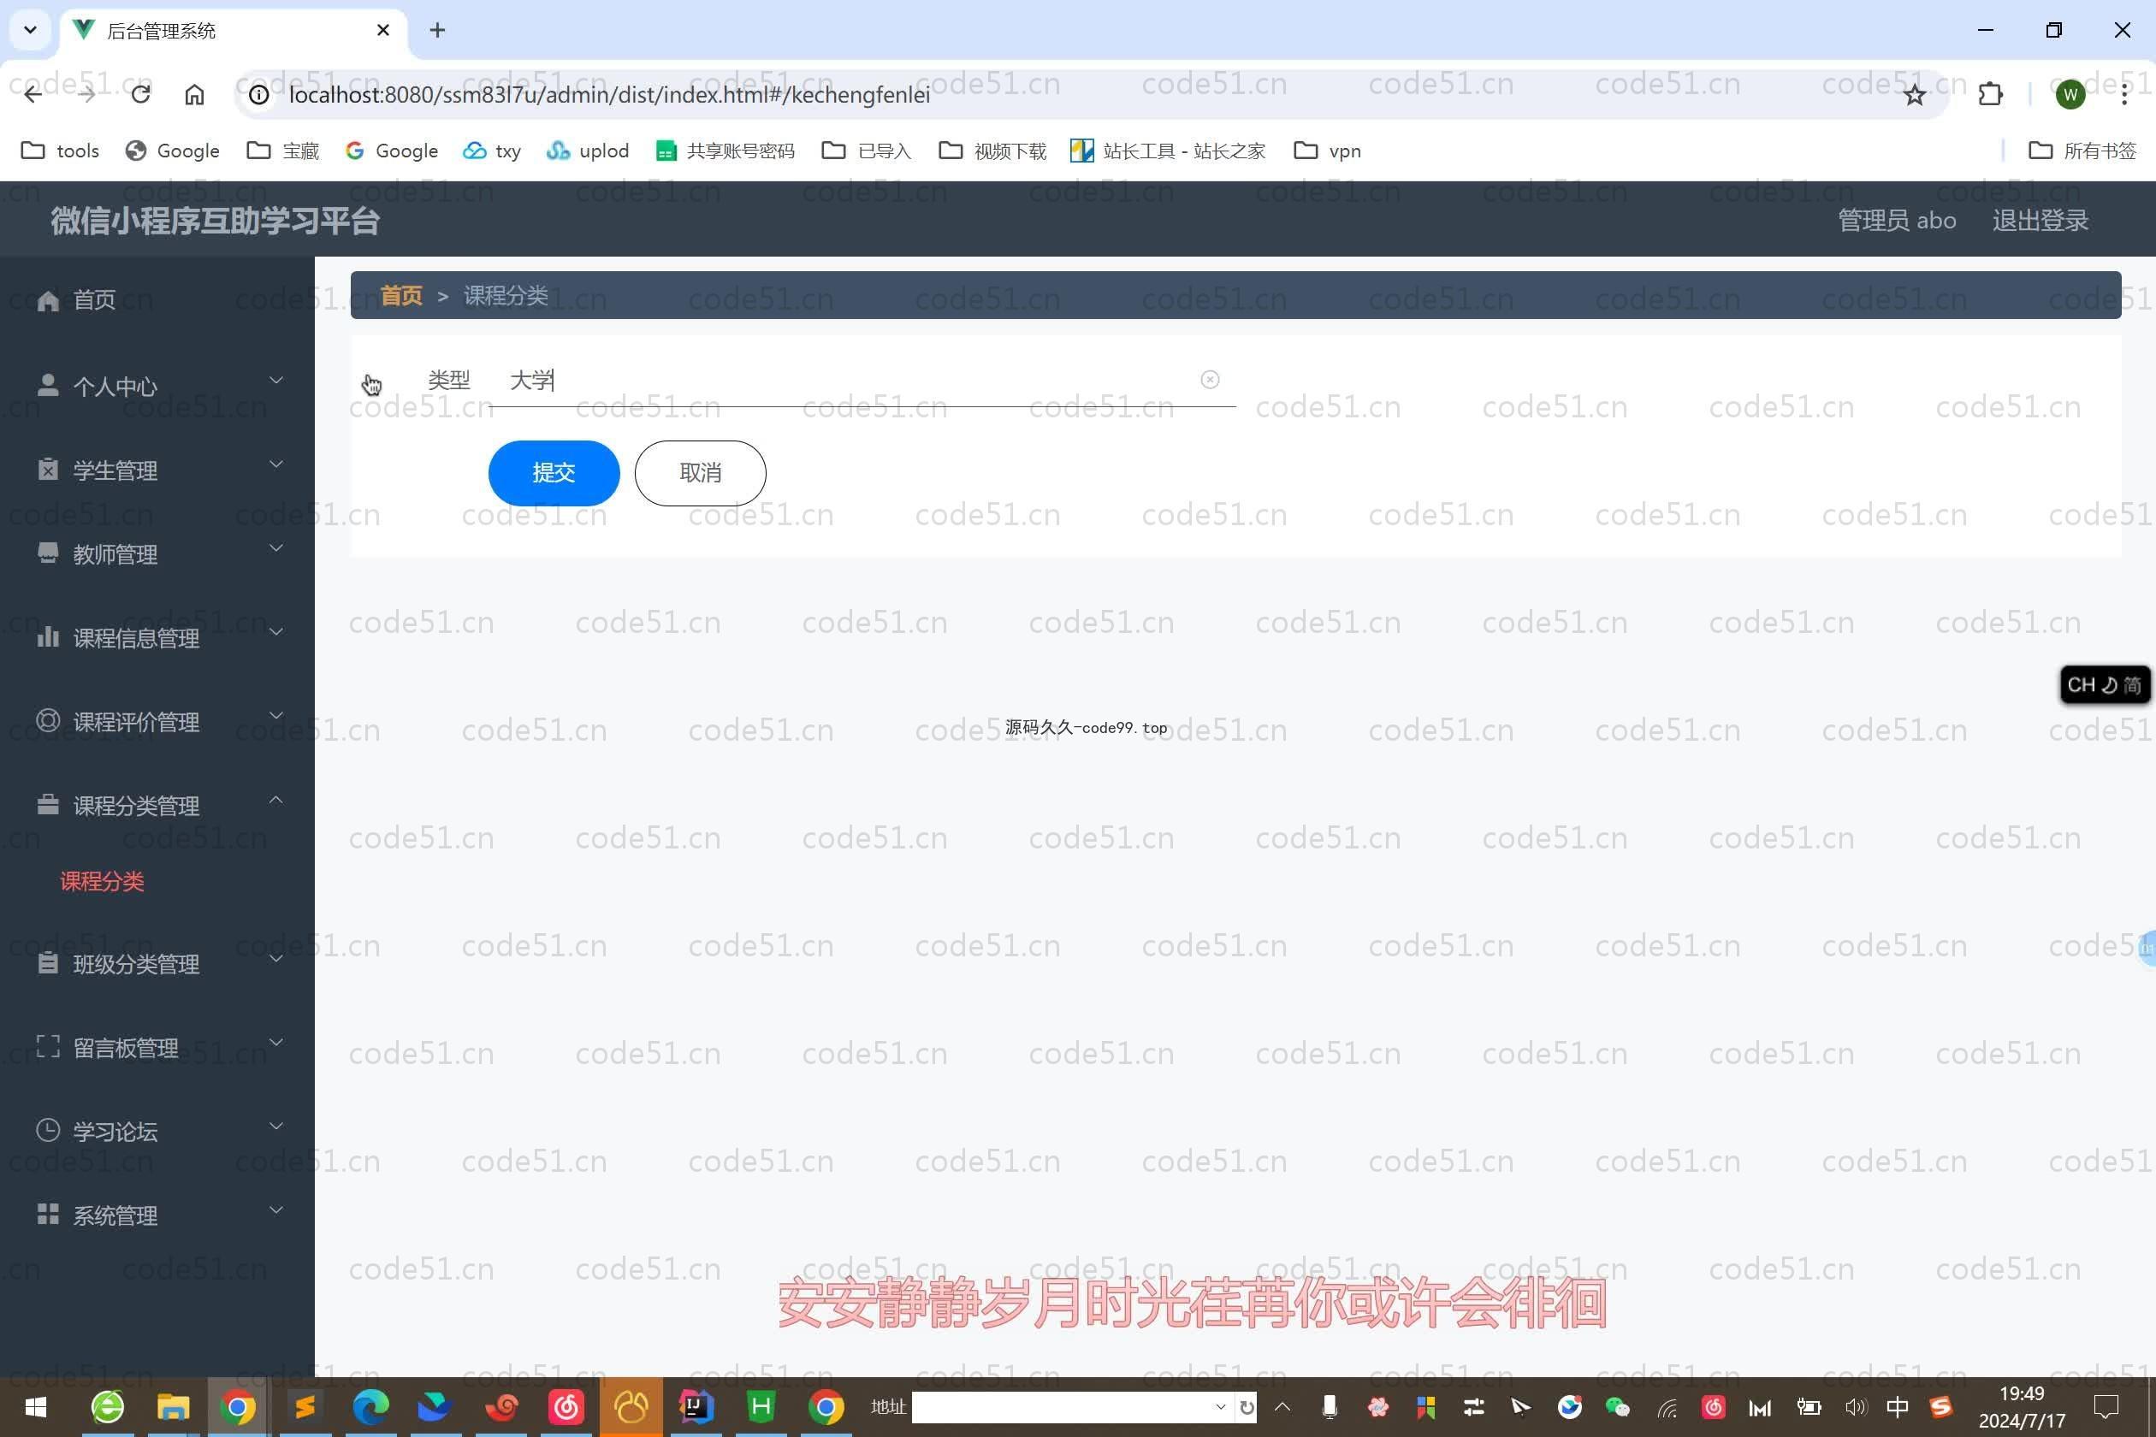Open WeChat from the system tray
The width and height of the screenshot is (2156, 1437).
(1618, 1408)
